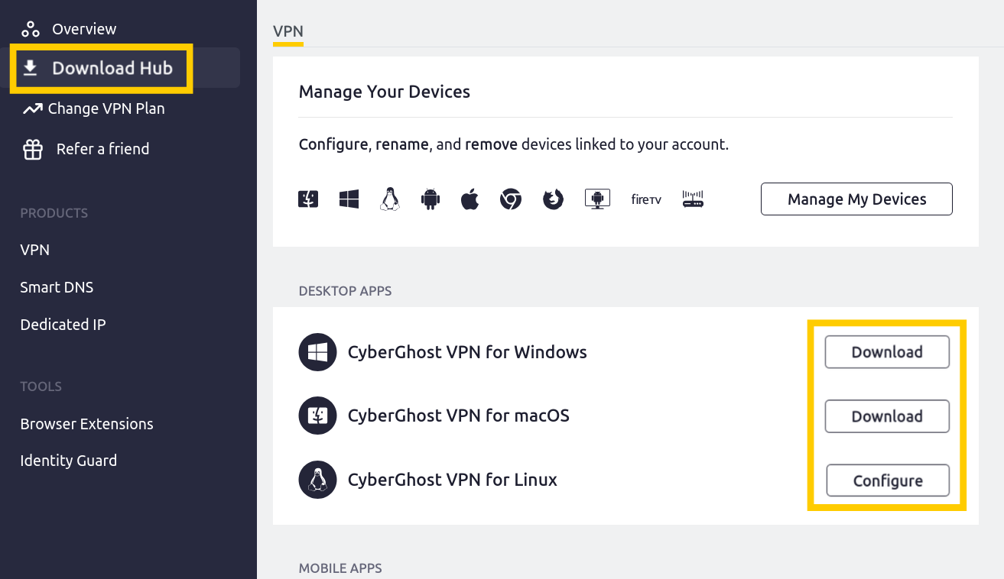Go to Change VPN Plan
Image resolution: width=1004 pixels, height=579 pixels.
106,108
